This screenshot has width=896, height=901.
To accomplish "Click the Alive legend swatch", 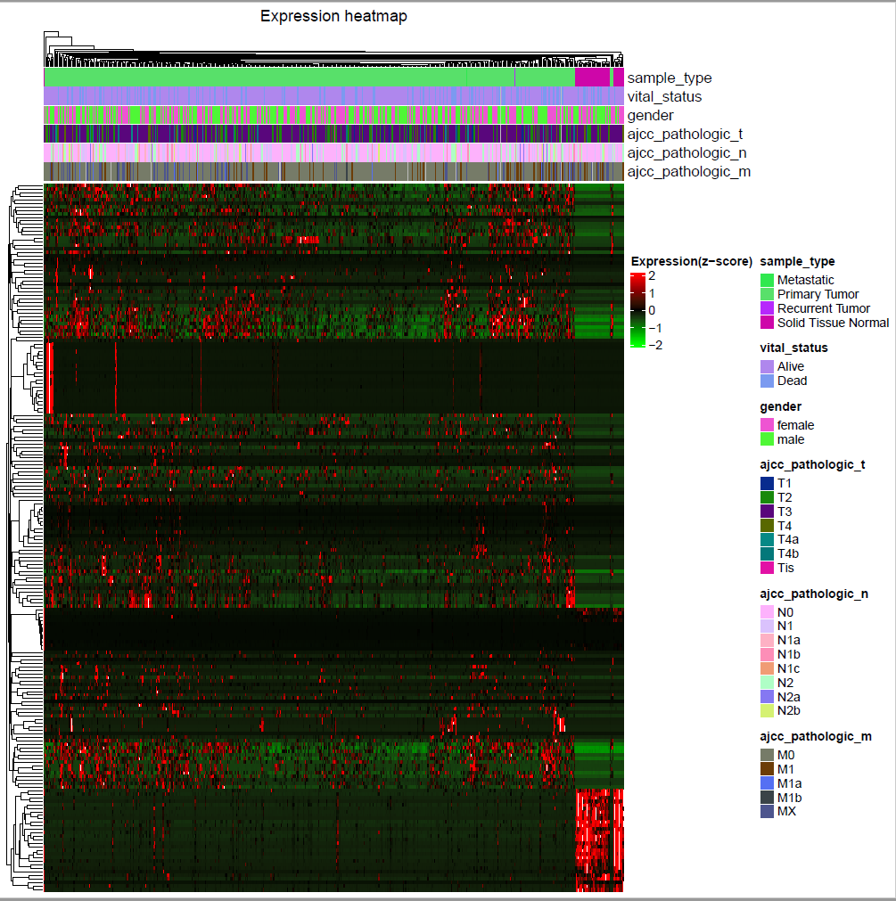I will point(767,366).
